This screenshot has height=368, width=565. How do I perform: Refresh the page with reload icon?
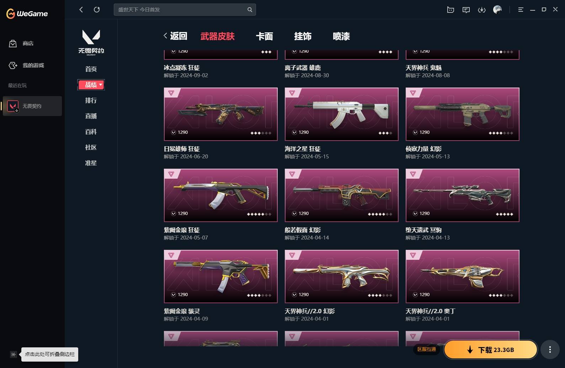point(97,10)
